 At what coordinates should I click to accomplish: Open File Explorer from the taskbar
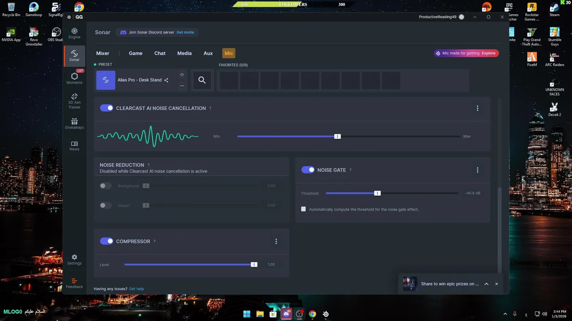click(260, 314)
